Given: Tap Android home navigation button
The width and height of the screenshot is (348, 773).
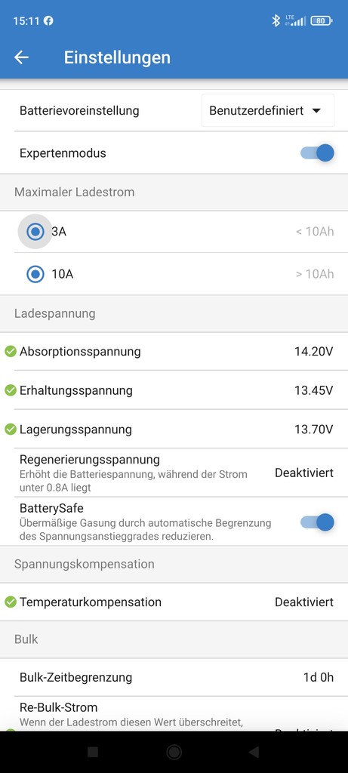Looking at the screenshot, I should click(x=174, y=752).
